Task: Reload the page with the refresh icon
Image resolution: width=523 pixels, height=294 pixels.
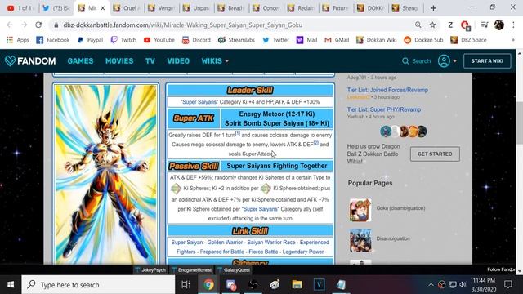Action: (x=38, y=25)
